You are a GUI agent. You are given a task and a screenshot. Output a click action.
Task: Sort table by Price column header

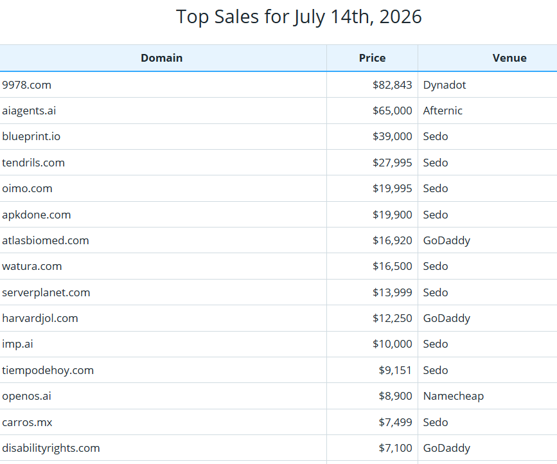tap(372, 58)
